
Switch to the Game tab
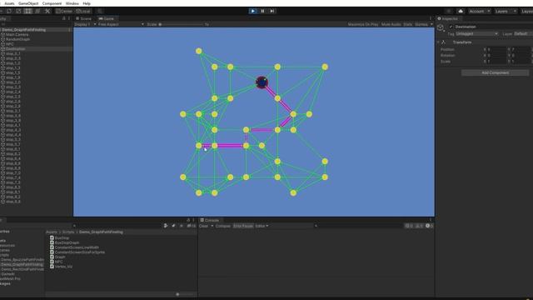(107, 18)
